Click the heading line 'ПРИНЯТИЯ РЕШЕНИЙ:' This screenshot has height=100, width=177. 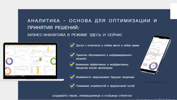[x=53, y=27]
